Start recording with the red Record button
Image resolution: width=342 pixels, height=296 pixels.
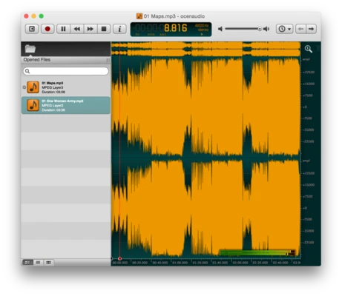tap(47, 29)
